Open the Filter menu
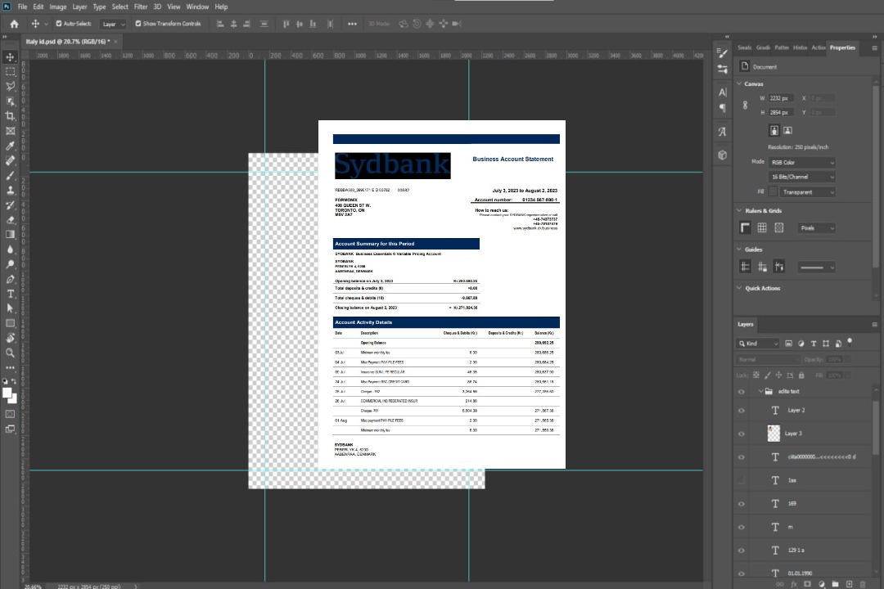 click(x=141, y=7)
